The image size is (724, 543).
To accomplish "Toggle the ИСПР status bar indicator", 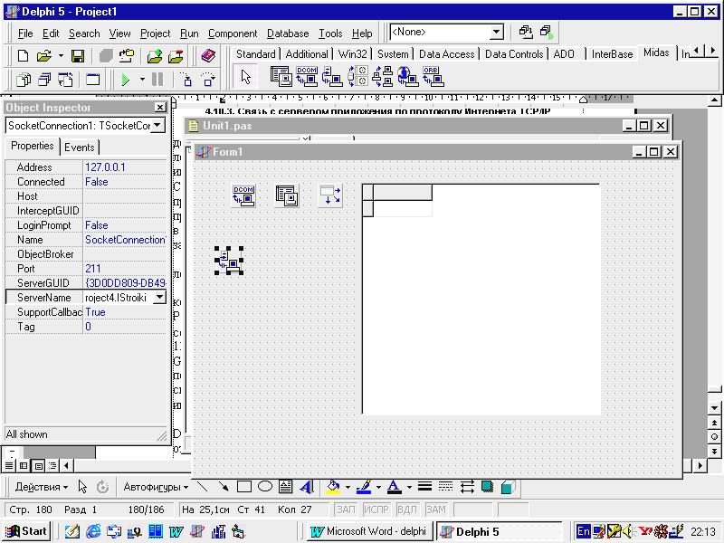I will [x=376, y=510].
